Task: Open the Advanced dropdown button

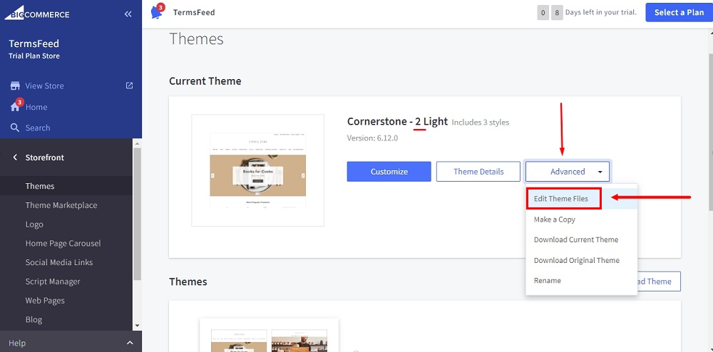Action: pyautogui.click(x=568, y=171)
